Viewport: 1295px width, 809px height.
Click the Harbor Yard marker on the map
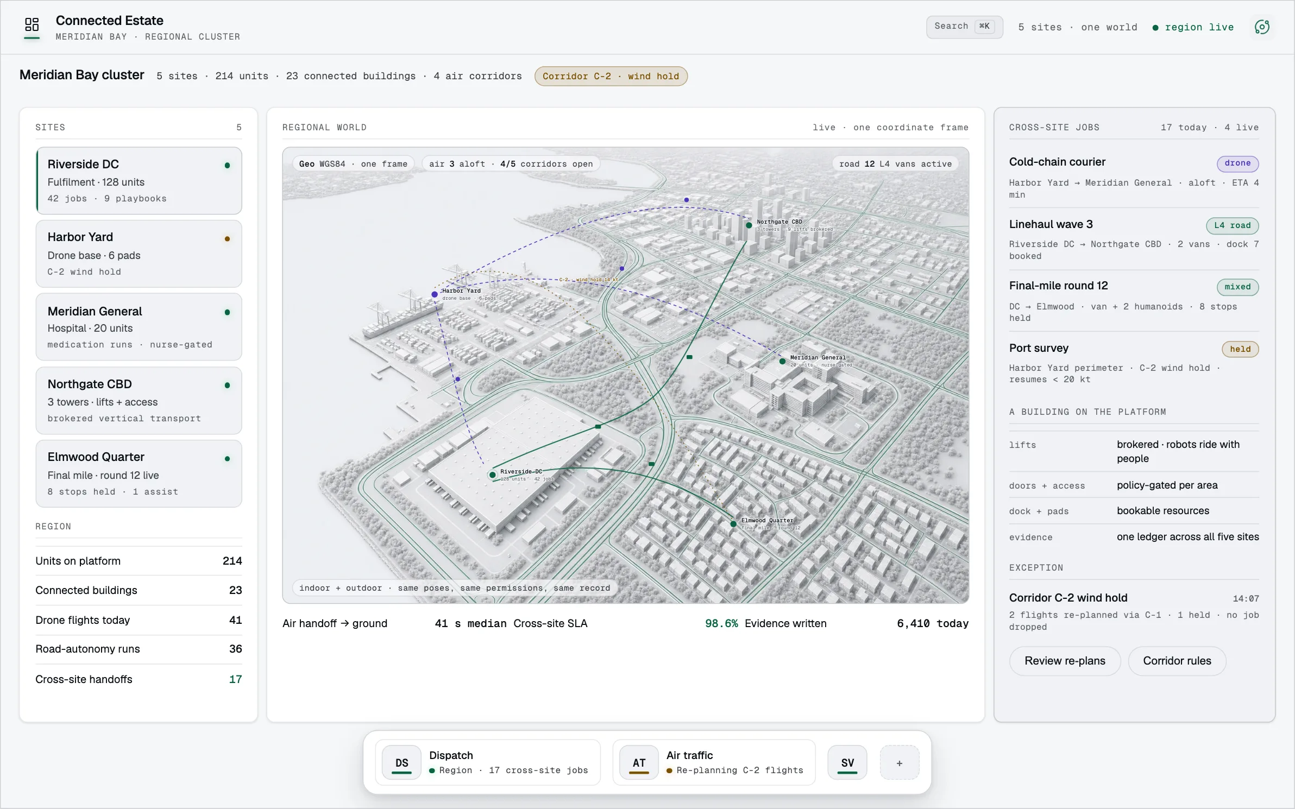(435, 294)
